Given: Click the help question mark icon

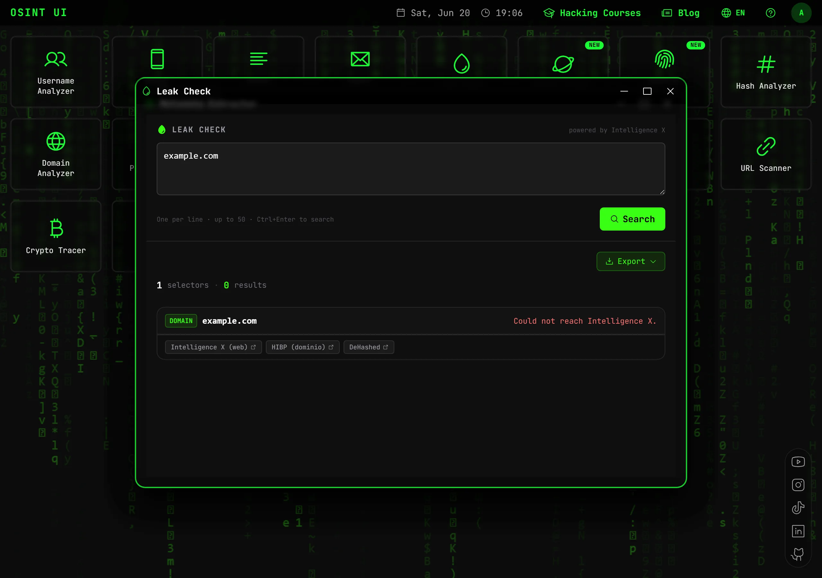Looking at the screenshot, I should tap(770, 13).
